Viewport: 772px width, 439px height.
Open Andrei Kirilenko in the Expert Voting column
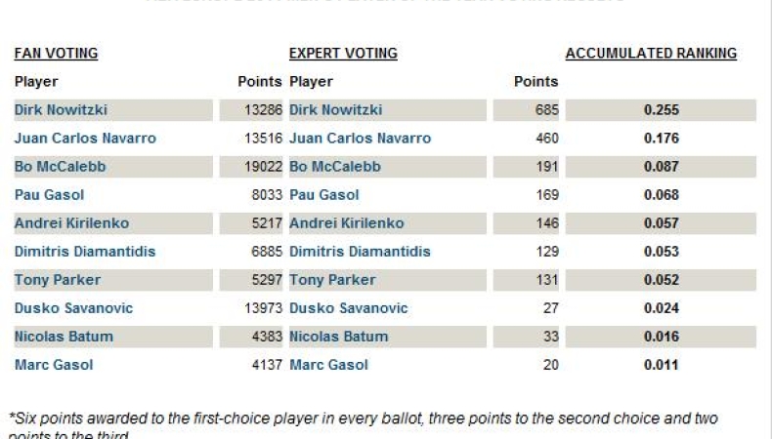346,223
